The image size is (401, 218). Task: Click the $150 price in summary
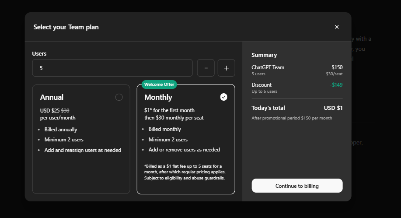337,67
